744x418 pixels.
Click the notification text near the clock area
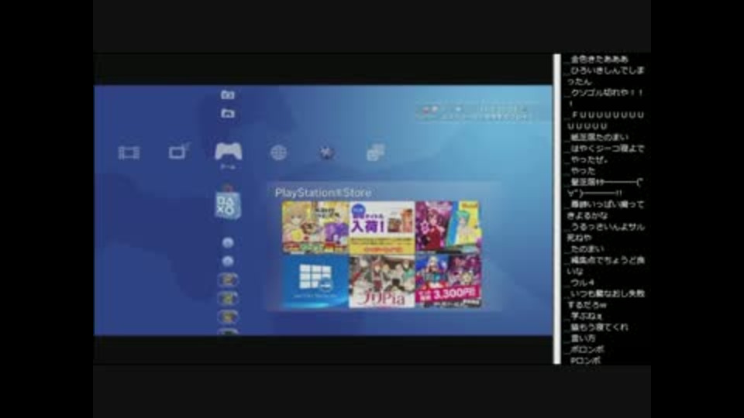pyautogui.click(x=474, y=112)
